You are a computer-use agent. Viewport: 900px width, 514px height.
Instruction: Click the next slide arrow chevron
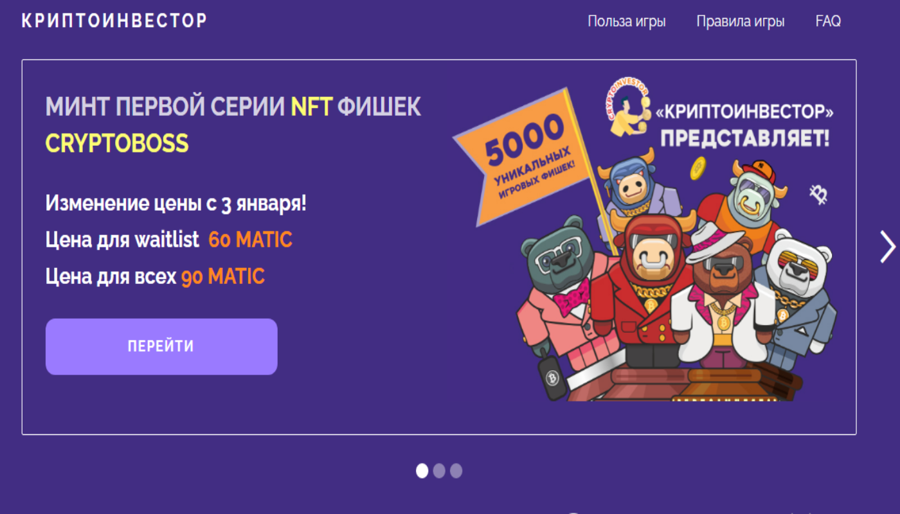click(888, 247)
